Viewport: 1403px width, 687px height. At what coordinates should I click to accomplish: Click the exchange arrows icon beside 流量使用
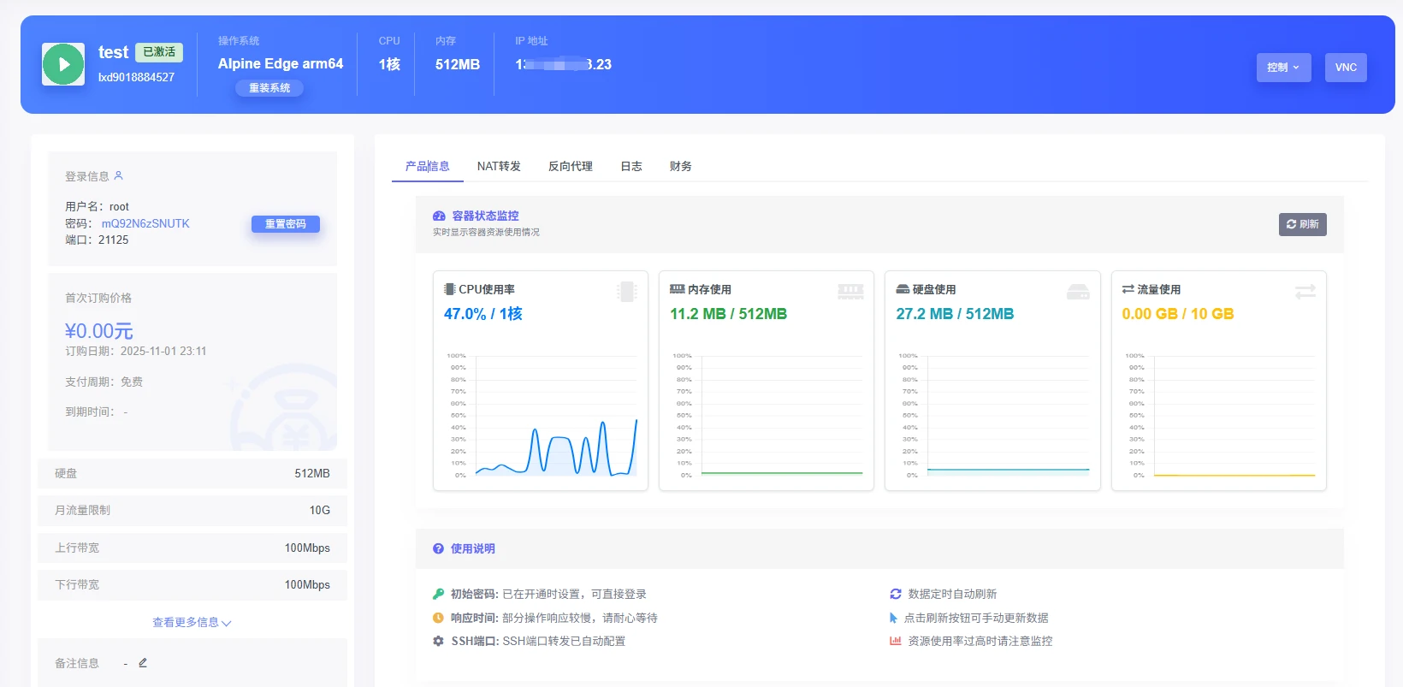[x=1128, y=289]
